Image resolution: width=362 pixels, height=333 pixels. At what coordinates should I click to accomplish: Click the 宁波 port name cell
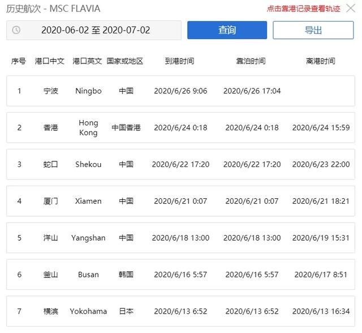[51, 91]
